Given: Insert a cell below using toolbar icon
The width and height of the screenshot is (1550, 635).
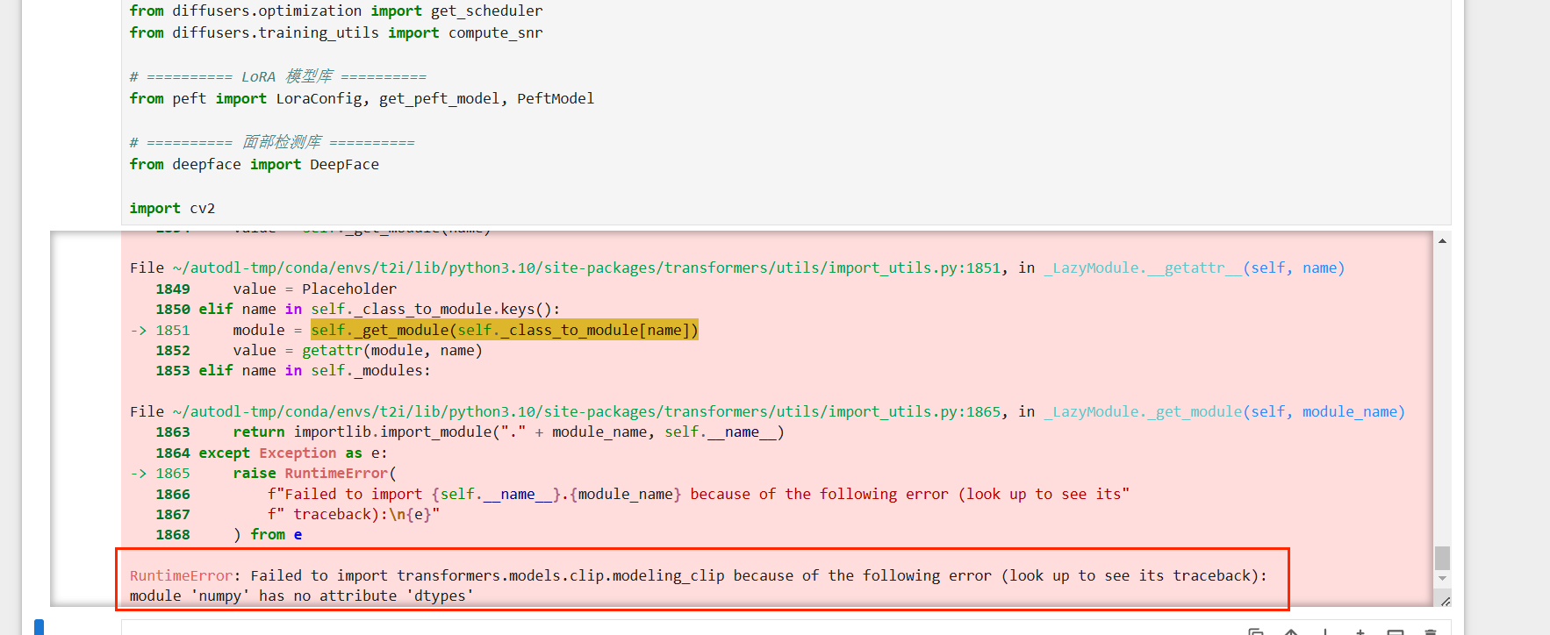Looking at the screenshot, I should tap(1395, 631).
